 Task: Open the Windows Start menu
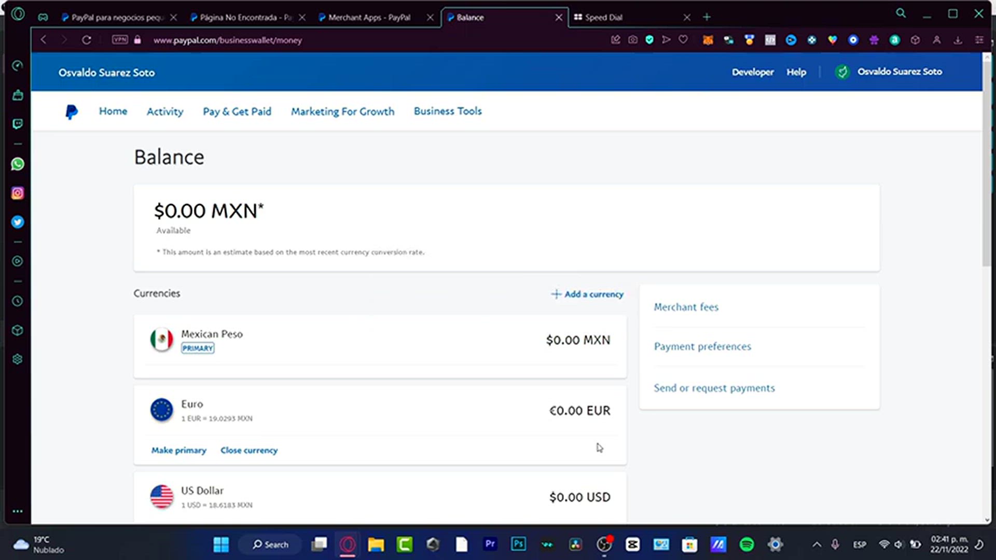click(221, 544)
